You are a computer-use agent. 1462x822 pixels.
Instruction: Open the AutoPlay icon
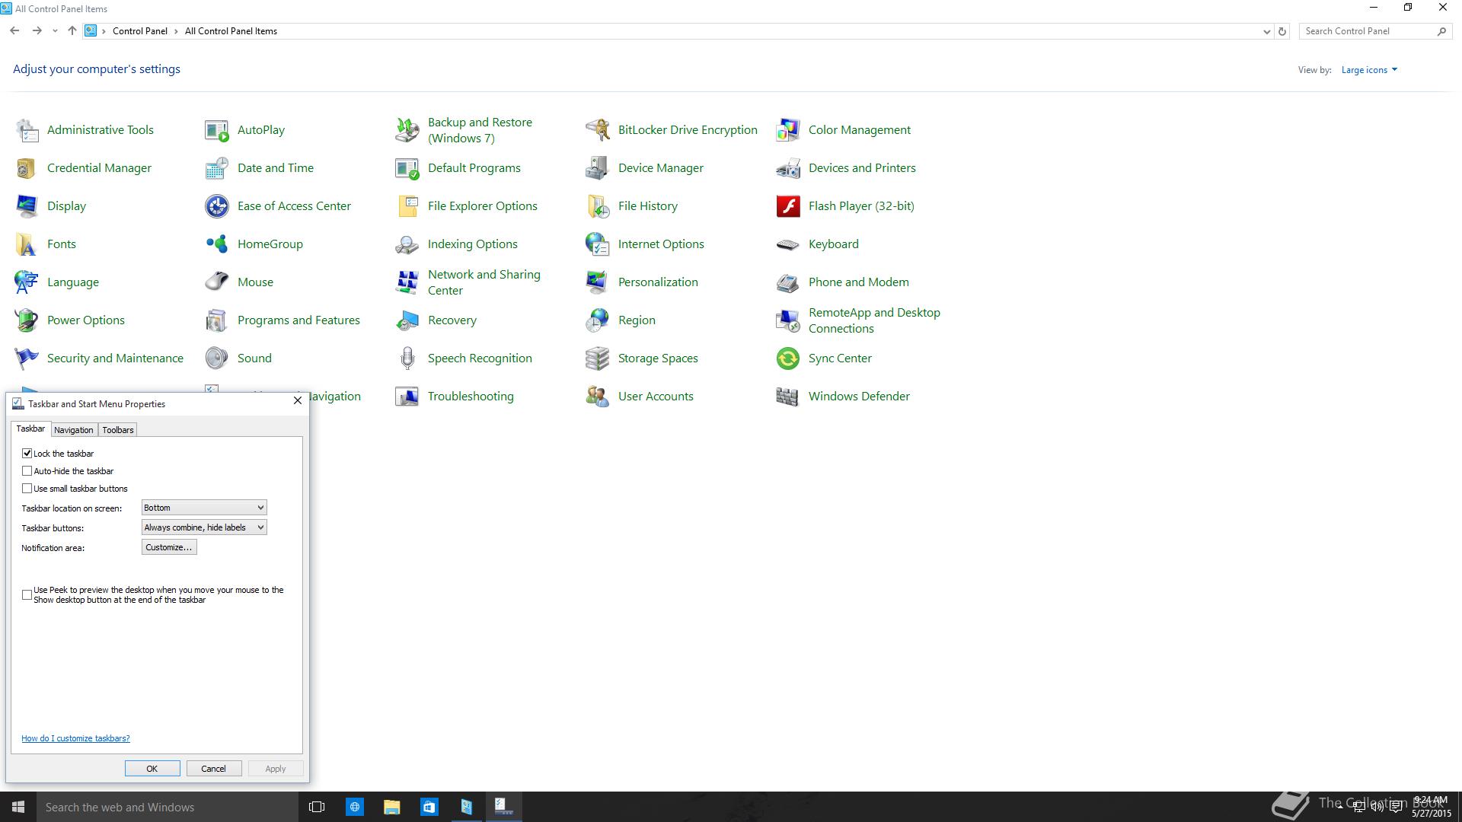point(217,130)
